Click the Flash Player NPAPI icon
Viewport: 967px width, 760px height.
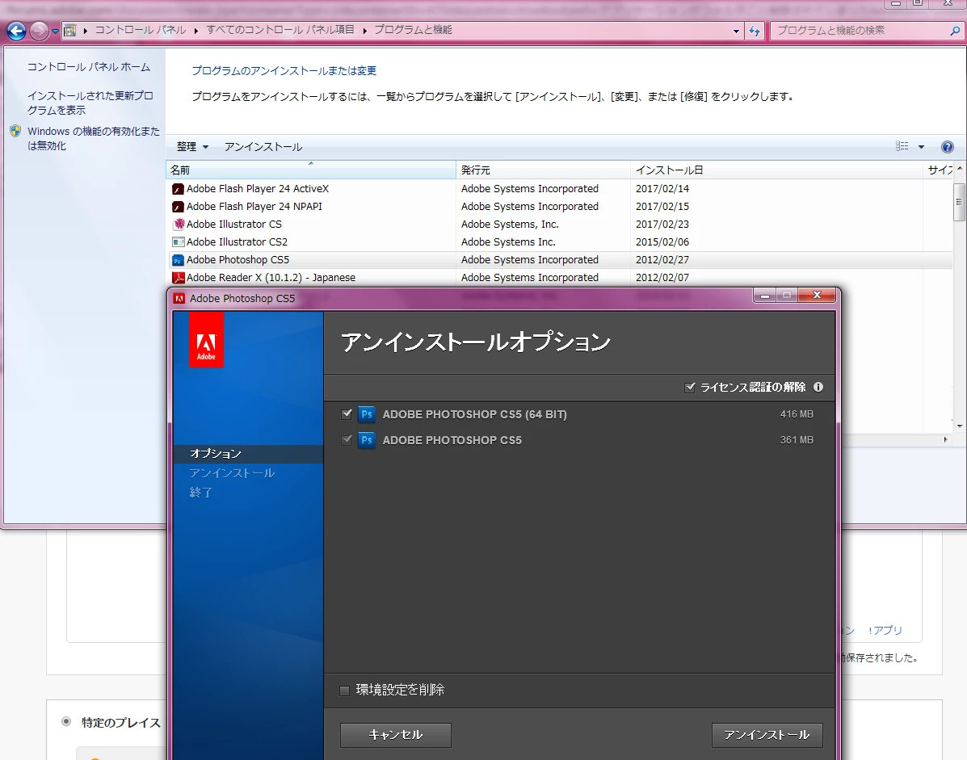[179, 207]
